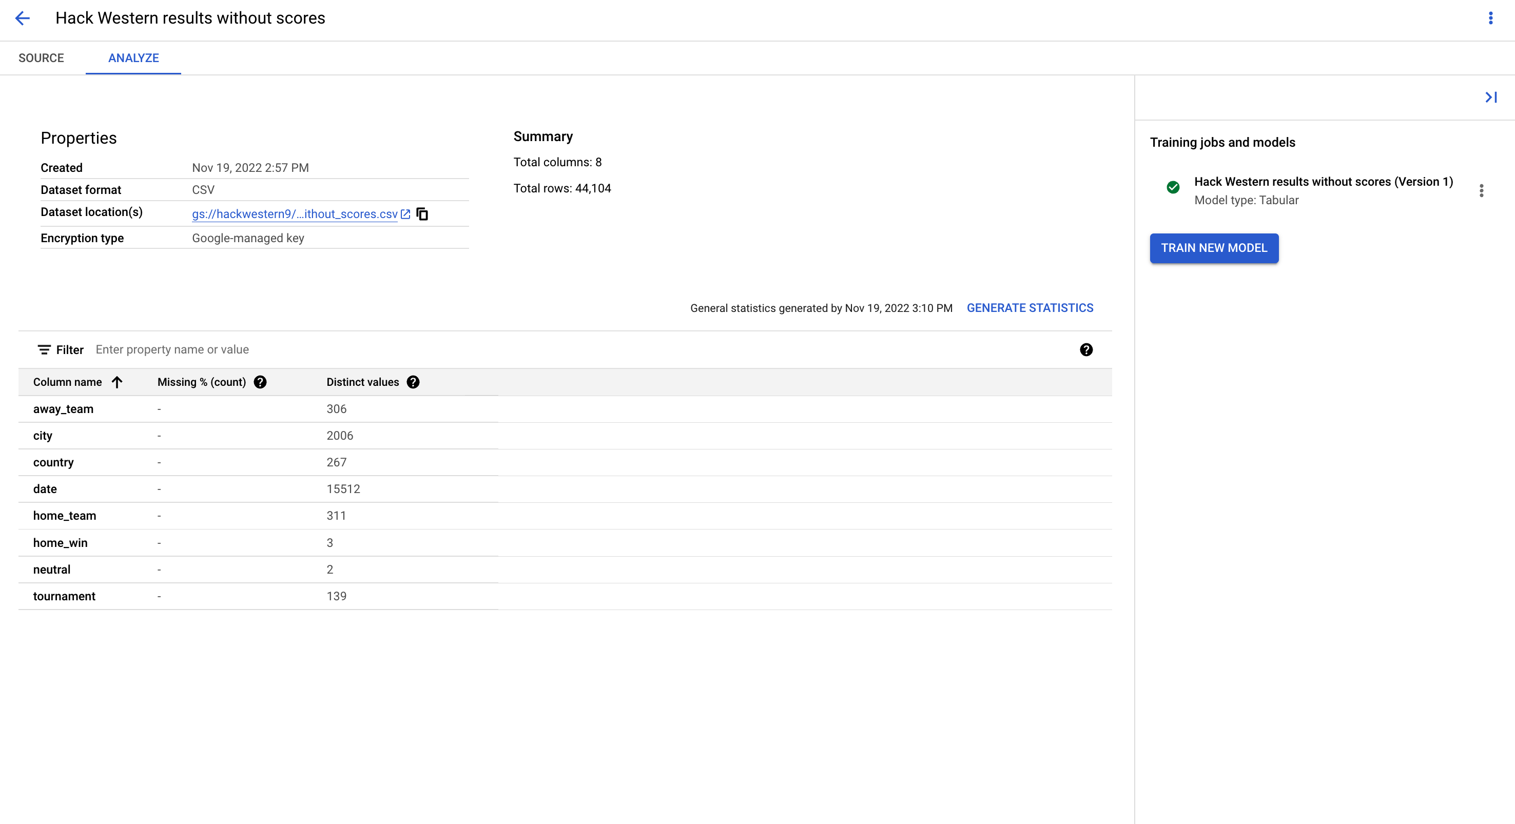Screen dimensions: 1515x824
Task: Click the Filter icon
Action: tap(44, 350)
